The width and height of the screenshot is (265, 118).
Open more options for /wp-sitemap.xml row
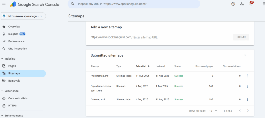point(247,76)
